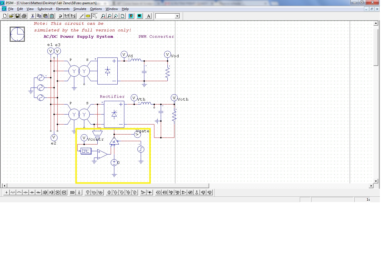Click the Zoom In magnifier icon

click(x=103, y=16)
